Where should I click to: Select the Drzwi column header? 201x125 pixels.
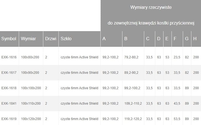50,39
